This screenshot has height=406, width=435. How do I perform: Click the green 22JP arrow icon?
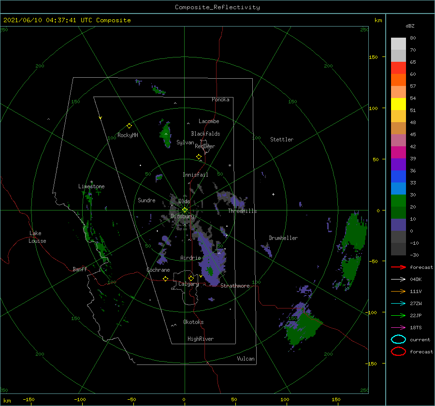[398, 315]
